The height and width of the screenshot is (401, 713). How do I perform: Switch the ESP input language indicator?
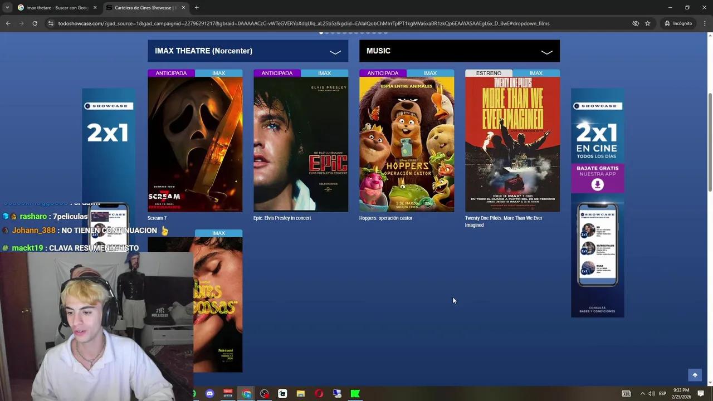pos(662,394)
